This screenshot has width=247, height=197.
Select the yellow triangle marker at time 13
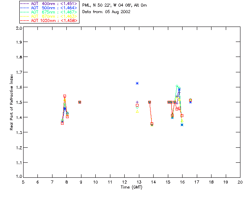click(x=137, y=112)
